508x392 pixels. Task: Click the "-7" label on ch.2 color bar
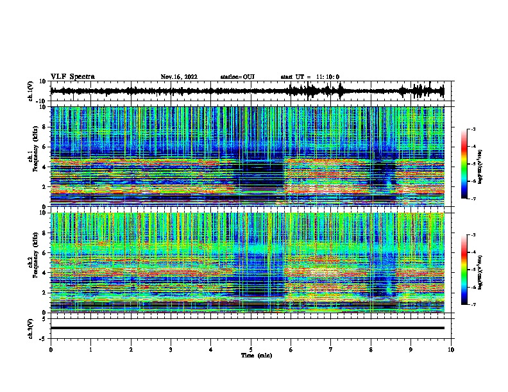click(x=473, y=304)
